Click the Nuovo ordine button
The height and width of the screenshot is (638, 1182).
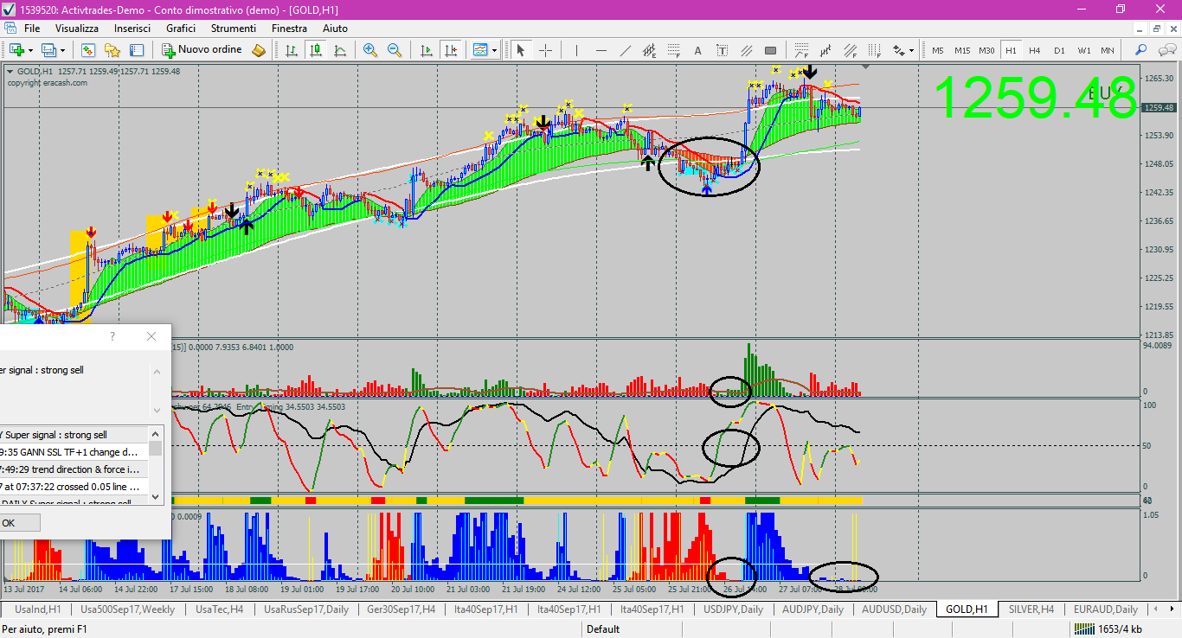[x=202, y=50]
